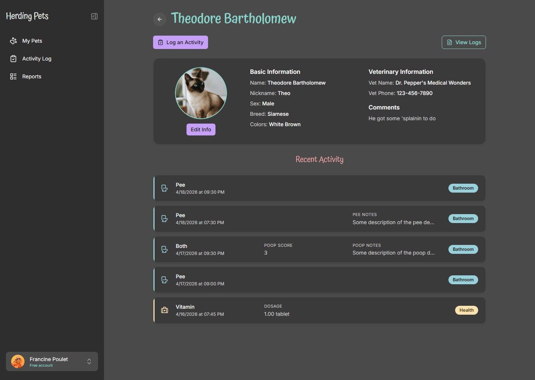Collapse the sidebar panel icon

tap(94, 16)
